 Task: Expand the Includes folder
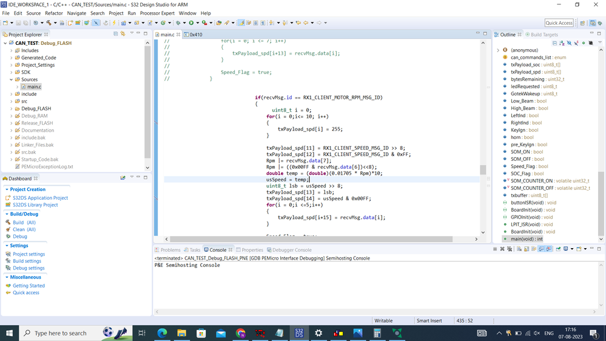coord(12,50)
